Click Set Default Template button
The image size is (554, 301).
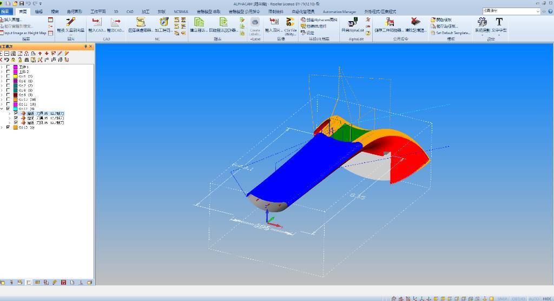[452, 33]
